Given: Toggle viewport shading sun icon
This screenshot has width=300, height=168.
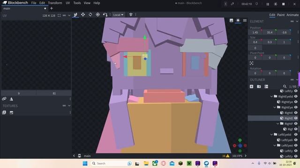Looking at the screenshot, I should [238, 21].
